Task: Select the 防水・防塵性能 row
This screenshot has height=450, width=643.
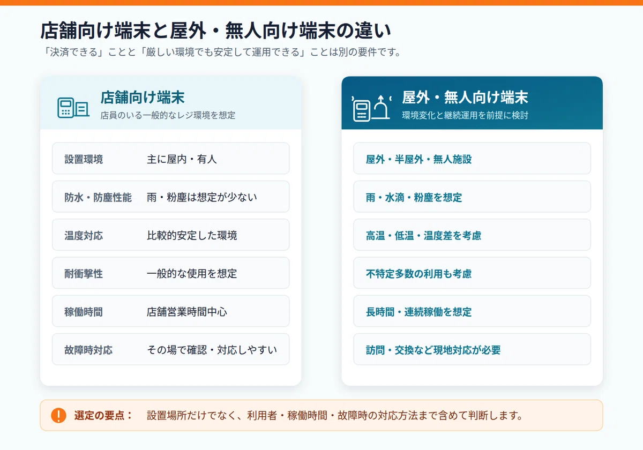Action: [x=170, y=197]
